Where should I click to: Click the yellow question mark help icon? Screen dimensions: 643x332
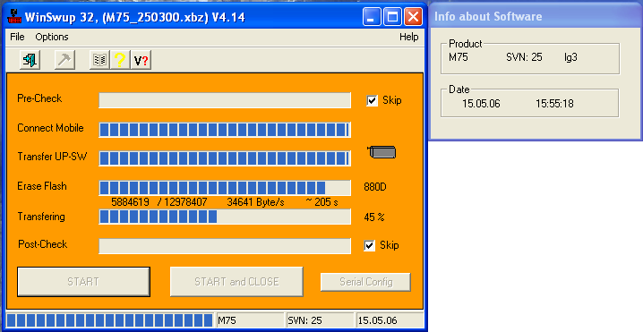120,60
